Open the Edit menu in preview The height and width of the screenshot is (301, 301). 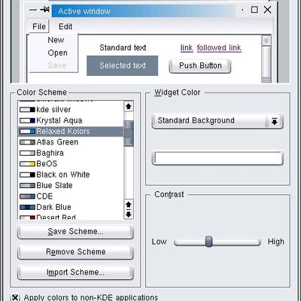(x=65, y=26)
